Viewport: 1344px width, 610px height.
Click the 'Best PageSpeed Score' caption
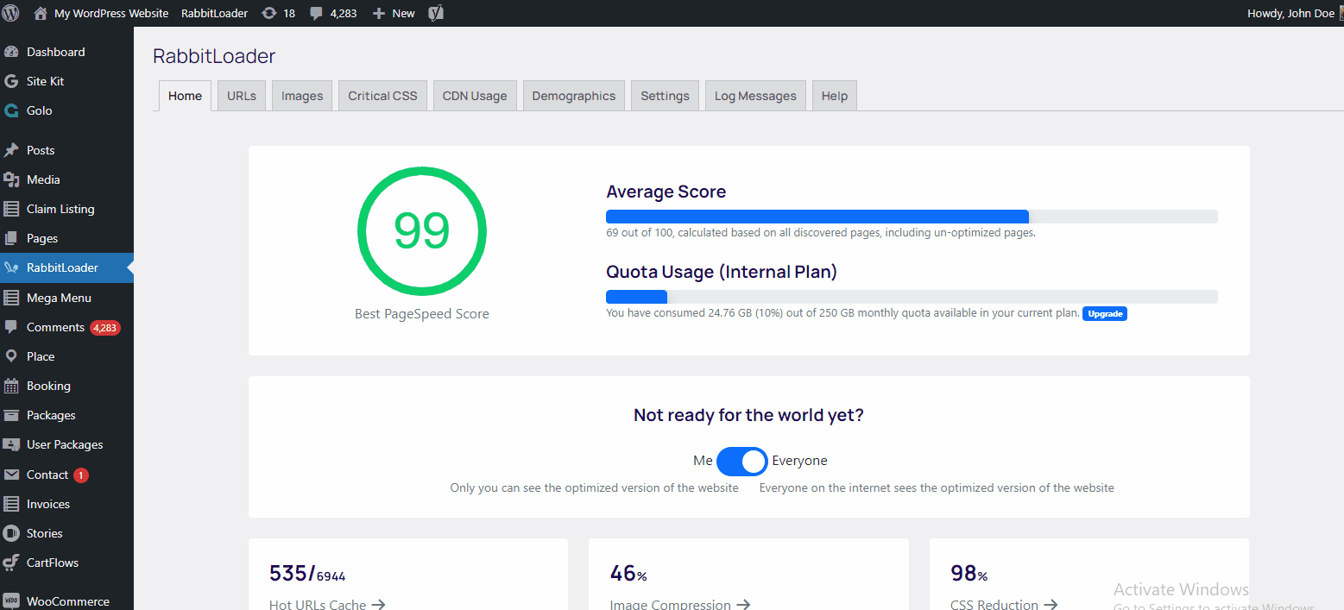pos(422,314)
